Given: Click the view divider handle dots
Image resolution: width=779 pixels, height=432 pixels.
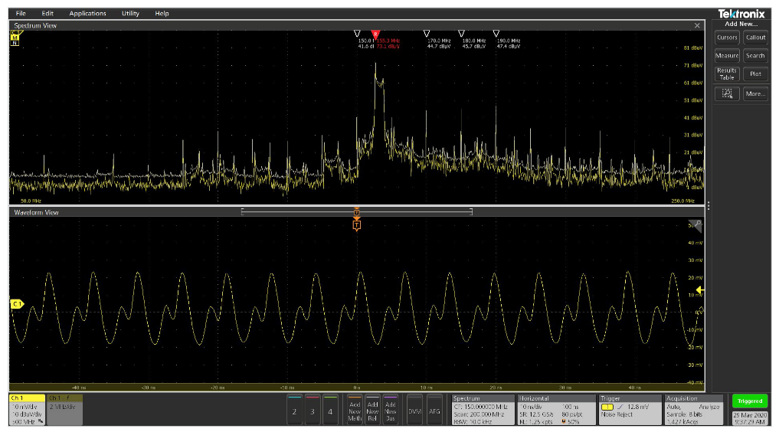Looking at the screenshot, I should pos(708,205).
